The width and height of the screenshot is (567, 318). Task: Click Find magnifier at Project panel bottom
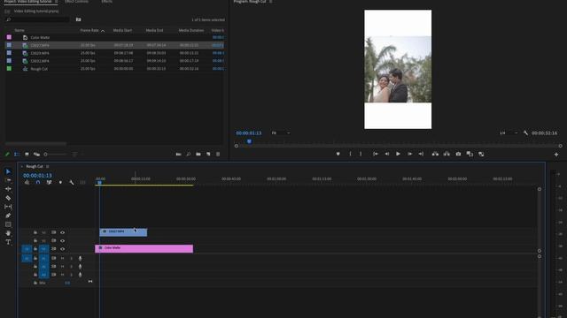189,154
